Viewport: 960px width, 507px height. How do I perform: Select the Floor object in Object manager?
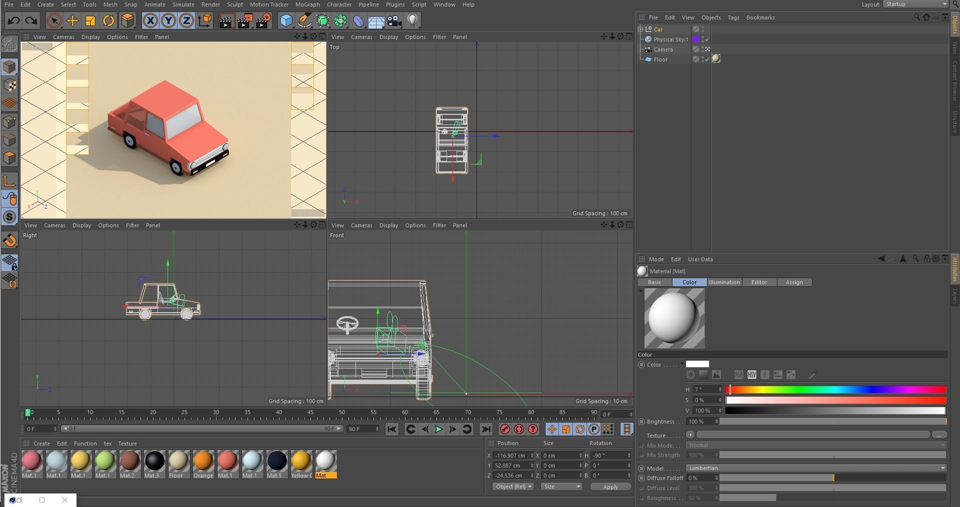coord(660,59)
